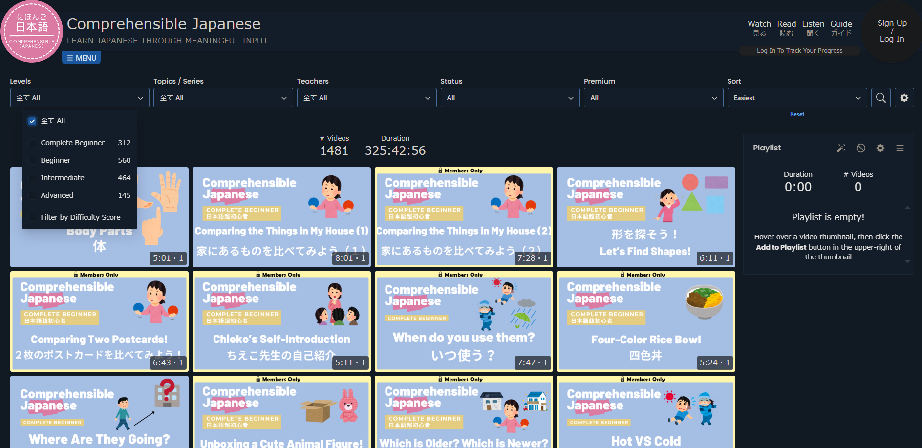Screen dimensions: 922x448
Task: Click LEARN JAPANESE THROUGH MEANINGFUL INPUT tagline
Action: (168, 41)
